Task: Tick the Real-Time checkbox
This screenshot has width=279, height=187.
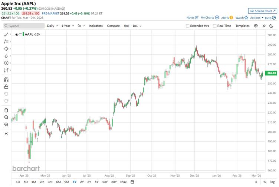Action: tap(214, 26)
